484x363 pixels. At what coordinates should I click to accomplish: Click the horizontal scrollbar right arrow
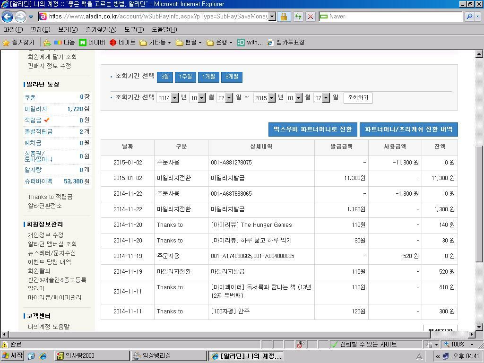tap(472, 334)
